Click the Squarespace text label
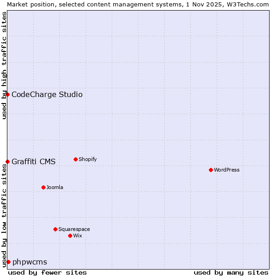 click(x=74, y=229)
